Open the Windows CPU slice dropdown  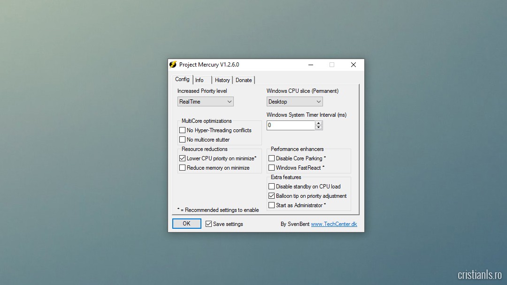(x=294, y=102)
